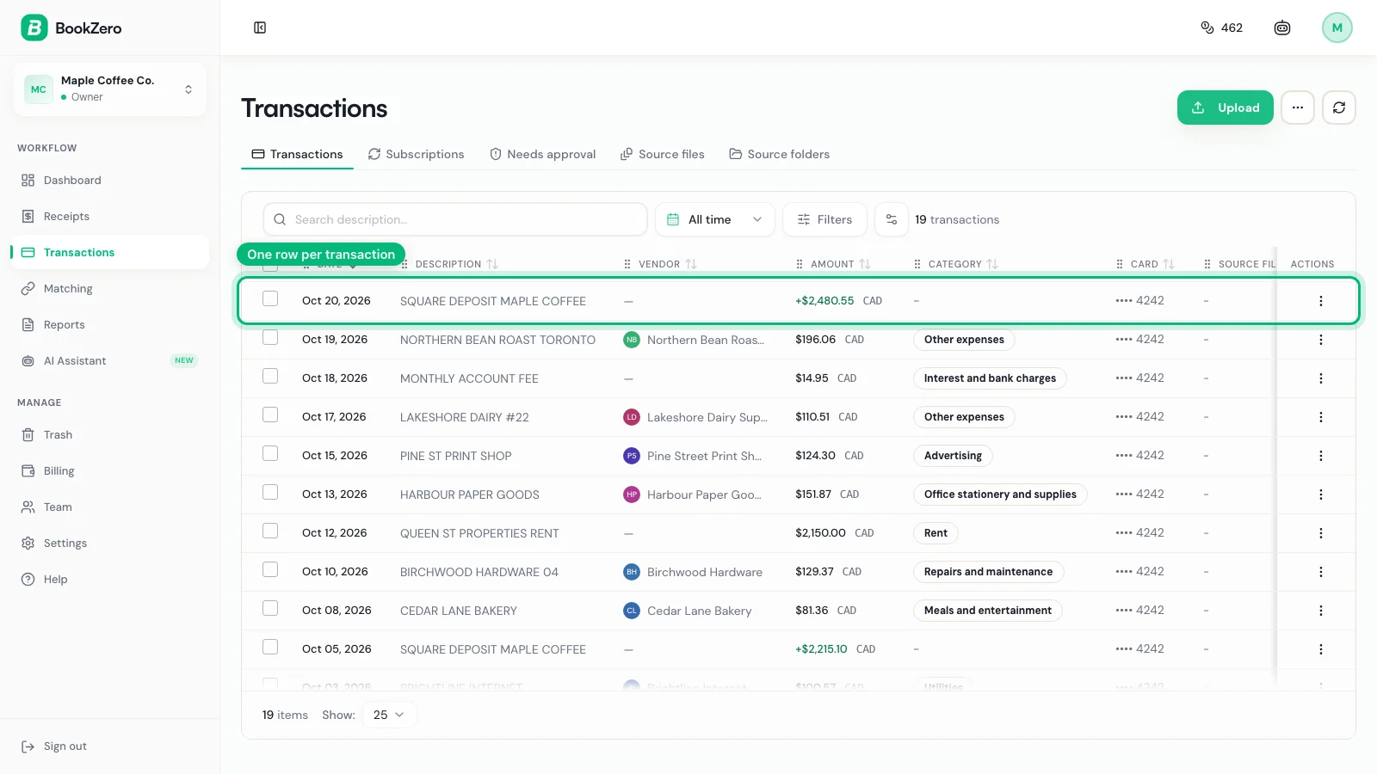Click the refresh transactions icon button
The width and height of the screenshot is (1377, 774).
[x=1339, y=107]
